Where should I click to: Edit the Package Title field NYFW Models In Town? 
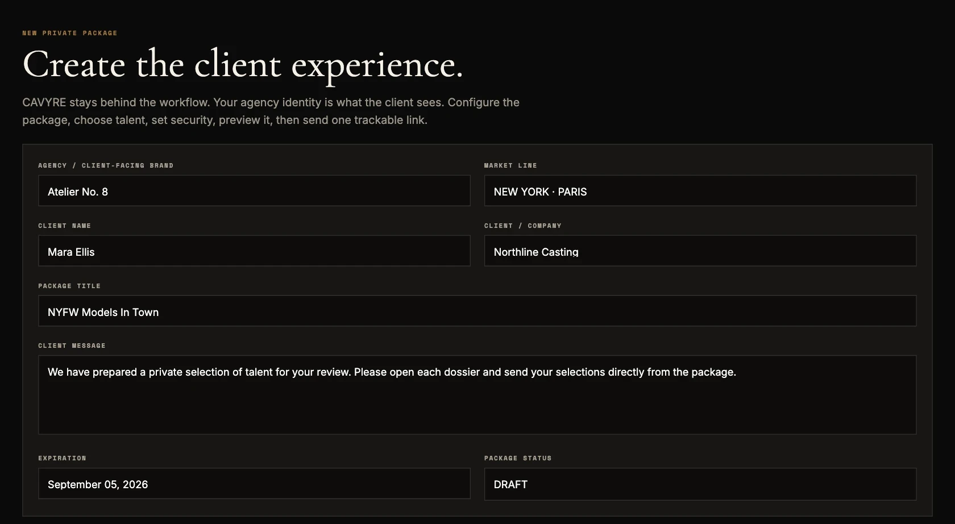tap(477, 311)
